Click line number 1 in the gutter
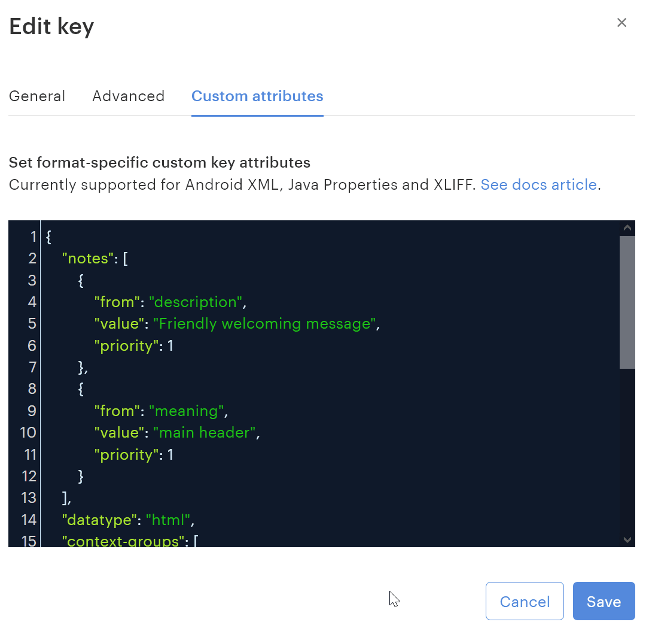Image resolution: width=646 pixels, height=628 pixels. click(x=32, y=237)
